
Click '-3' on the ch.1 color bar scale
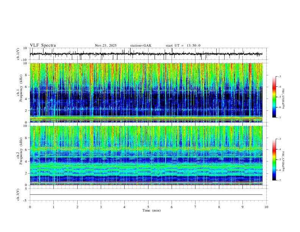(279, 76)
